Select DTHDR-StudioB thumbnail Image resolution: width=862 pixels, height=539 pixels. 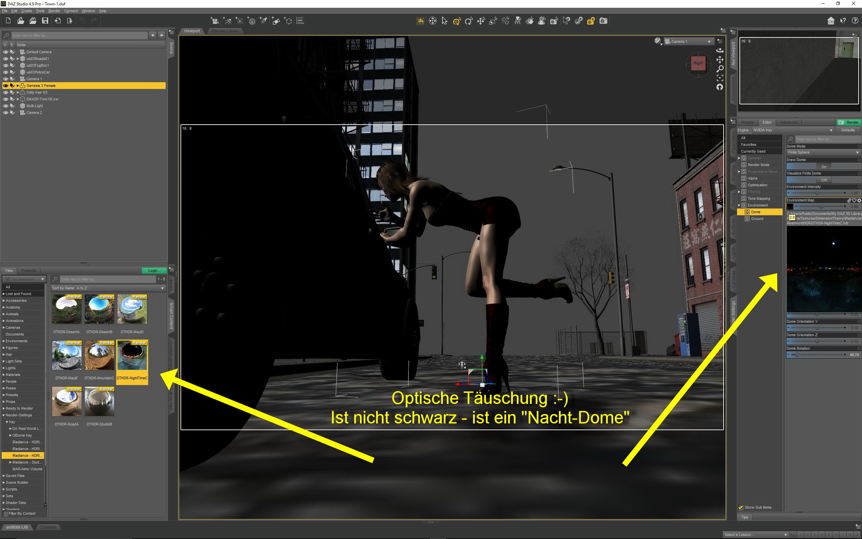[99, 402]
